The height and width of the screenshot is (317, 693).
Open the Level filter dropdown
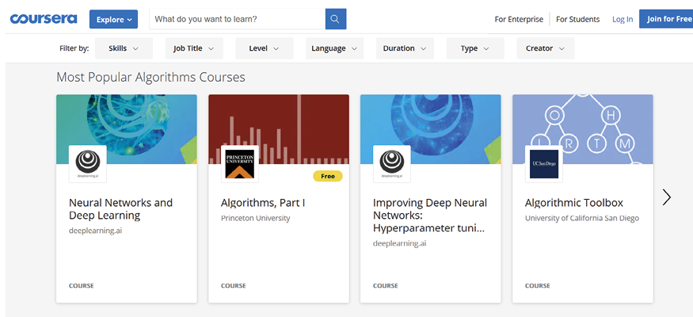pos(265,48)
